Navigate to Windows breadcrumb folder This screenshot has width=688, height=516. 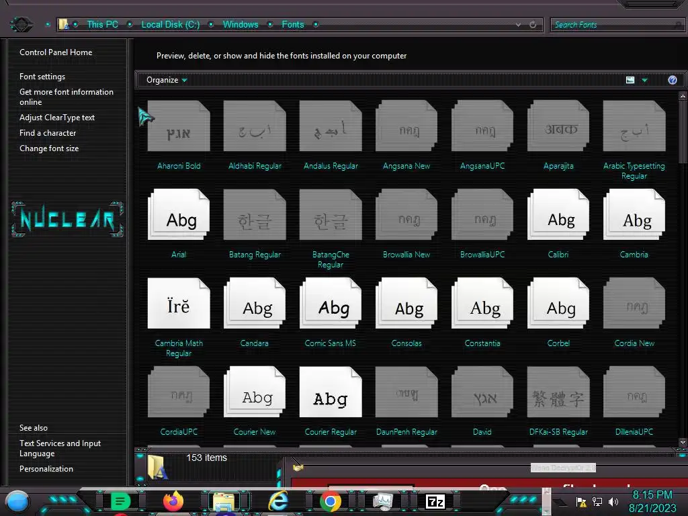[x=241, y=25]
